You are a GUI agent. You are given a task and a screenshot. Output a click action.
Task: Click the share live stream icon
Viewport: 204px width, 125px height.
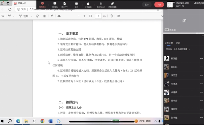point(88,5)
